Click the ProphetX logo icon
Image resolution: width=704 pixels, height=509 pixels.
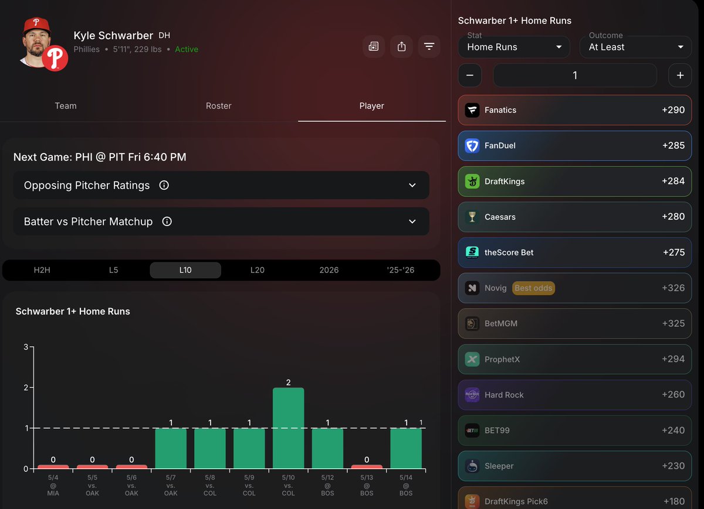(472, 359)
